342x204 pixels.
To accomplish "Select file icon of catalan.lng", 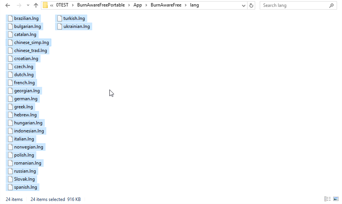I will 10,34.
